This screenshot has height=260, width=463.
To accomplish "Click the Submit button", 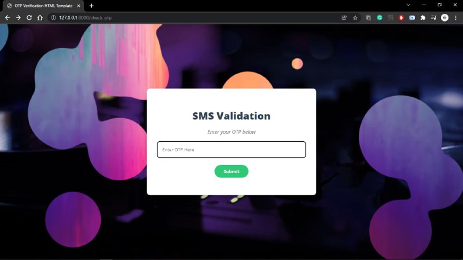I will 231,171.
